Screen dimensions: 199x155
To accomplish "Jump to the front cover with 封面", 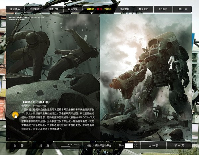I will [x=19, y=145].
